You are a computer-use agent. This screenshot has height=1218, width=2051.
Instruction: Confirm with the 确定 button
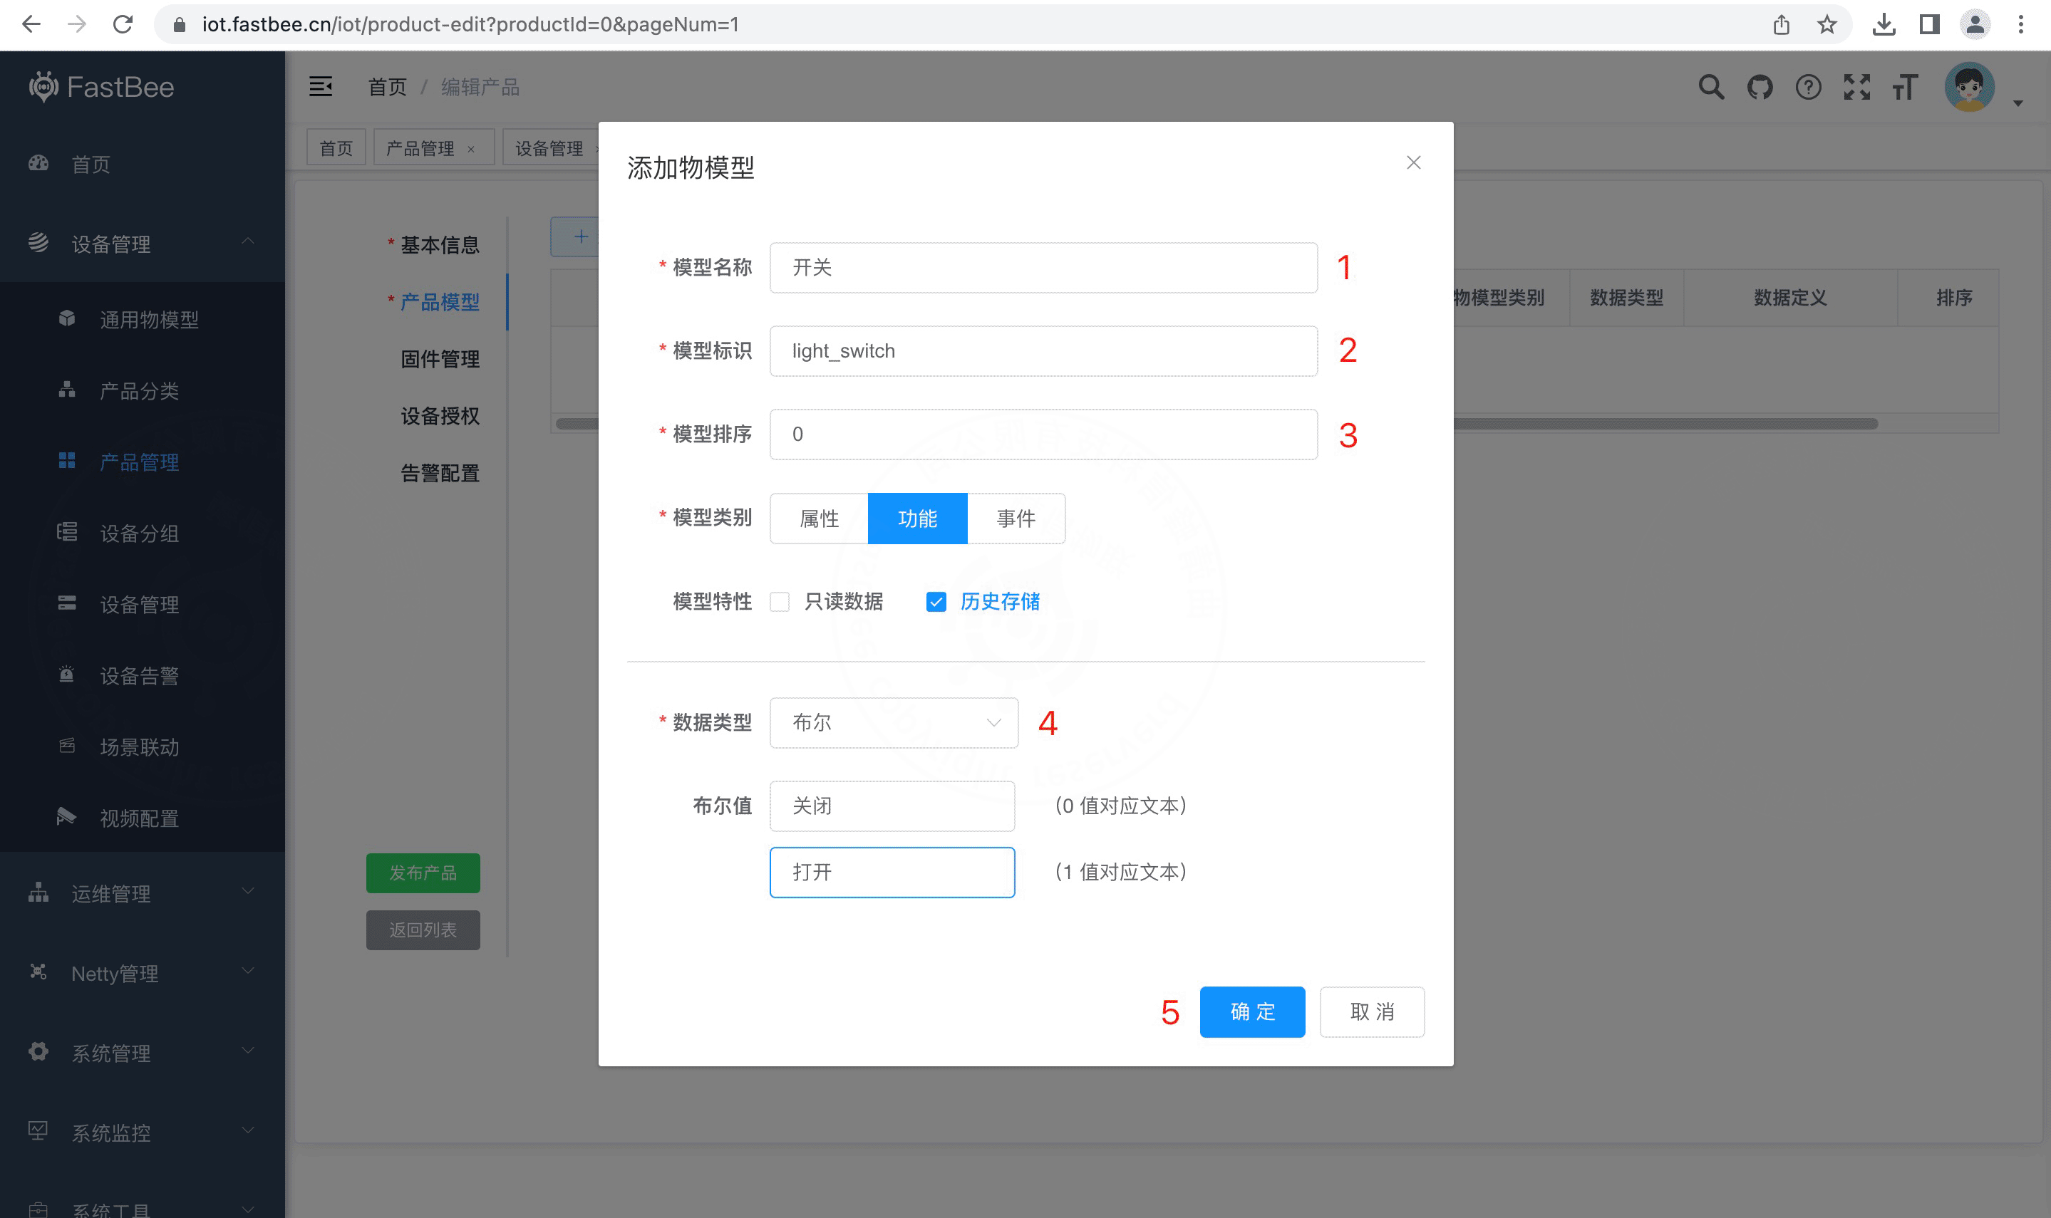(x=1251, y=1011)
